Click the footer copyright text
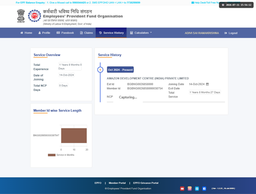This screenshot has width=256, height=194. pyautogui.click(x=128, y=188)
